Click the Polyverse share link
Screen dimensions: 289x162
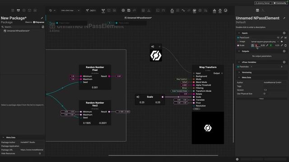click(x=38, y=22)
